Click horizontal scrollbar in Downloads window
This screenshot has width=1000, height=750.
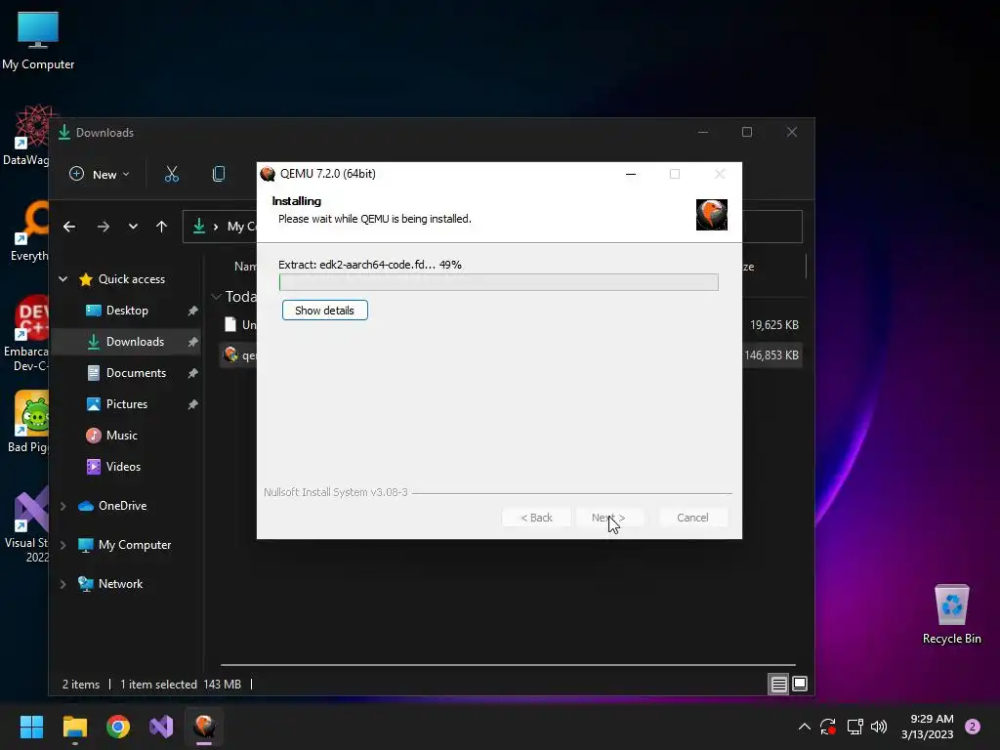[508, 665]
